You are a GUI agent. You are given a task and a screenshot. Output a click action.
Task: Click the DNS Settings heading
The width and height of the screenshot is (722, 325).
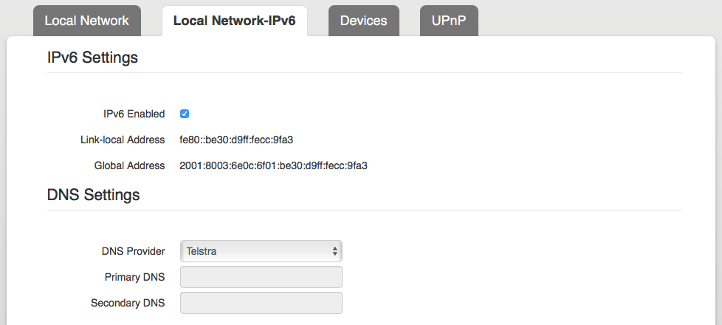pos(94,194)
